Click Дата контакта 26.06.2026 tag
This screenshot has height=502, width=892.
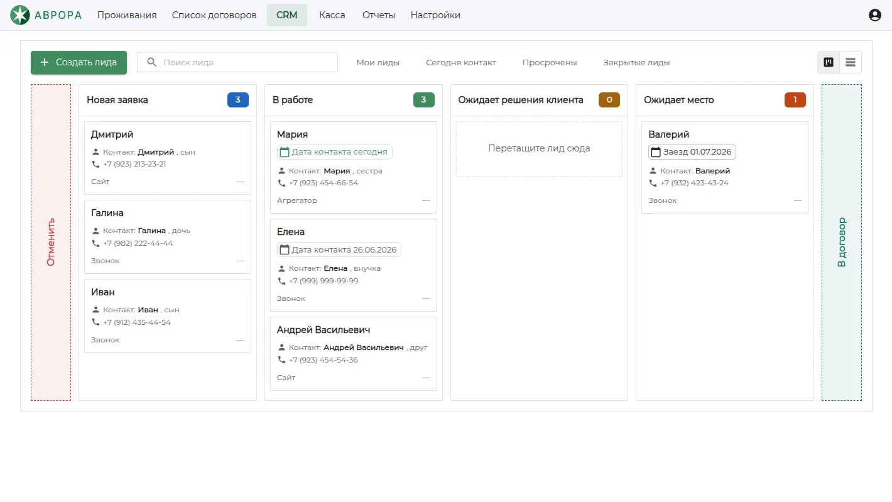click(339, 249)
